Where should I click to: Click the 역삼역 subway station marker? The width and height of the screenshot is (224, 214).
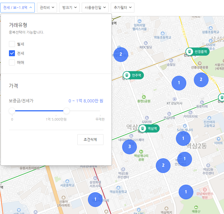(149, 128)
